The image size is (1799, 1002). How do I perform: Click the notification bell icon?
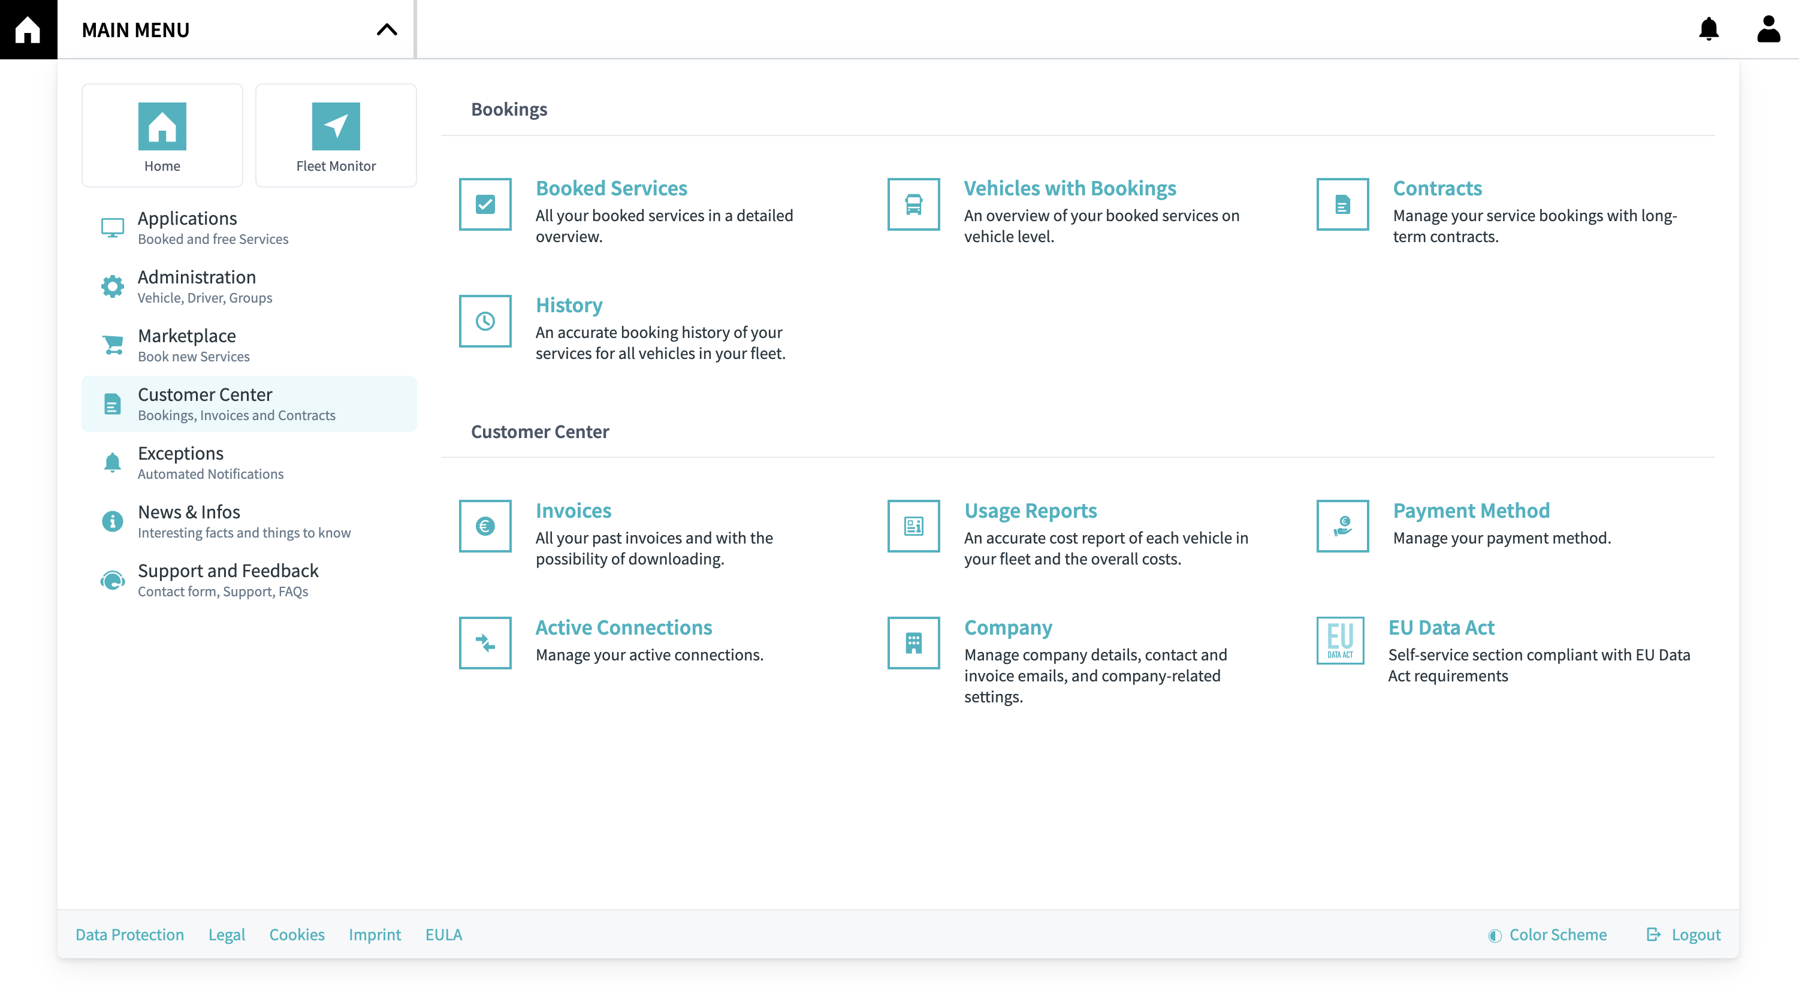(1709, 29)
